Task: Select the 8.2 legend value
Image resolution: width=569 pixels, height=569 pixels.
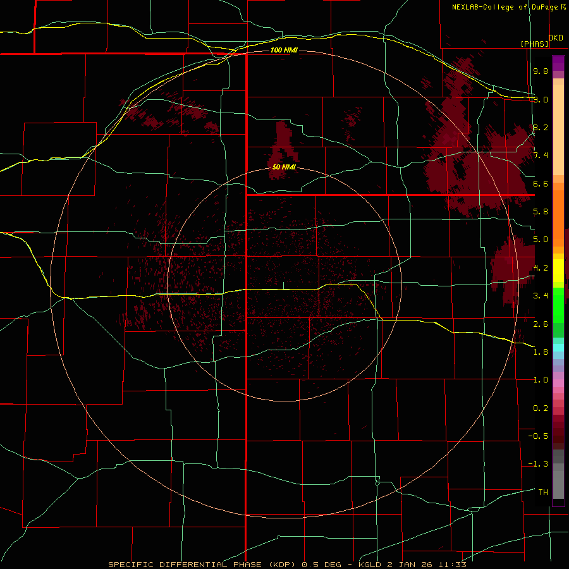Action: (x=541, y=127)
